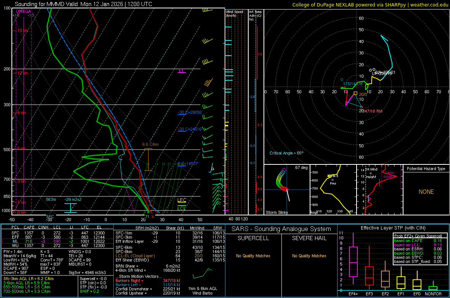Click the 'ConvT = 78F' value

pyautogui.click(x=52, y=260)
